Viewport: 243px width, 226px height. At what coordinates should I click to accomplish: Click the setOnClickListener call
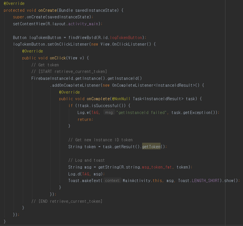pos(68,44)
